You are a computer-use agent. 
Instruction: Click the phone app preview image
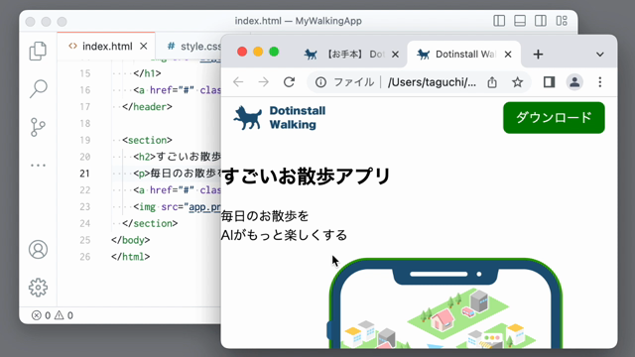[x=444, y=302]
